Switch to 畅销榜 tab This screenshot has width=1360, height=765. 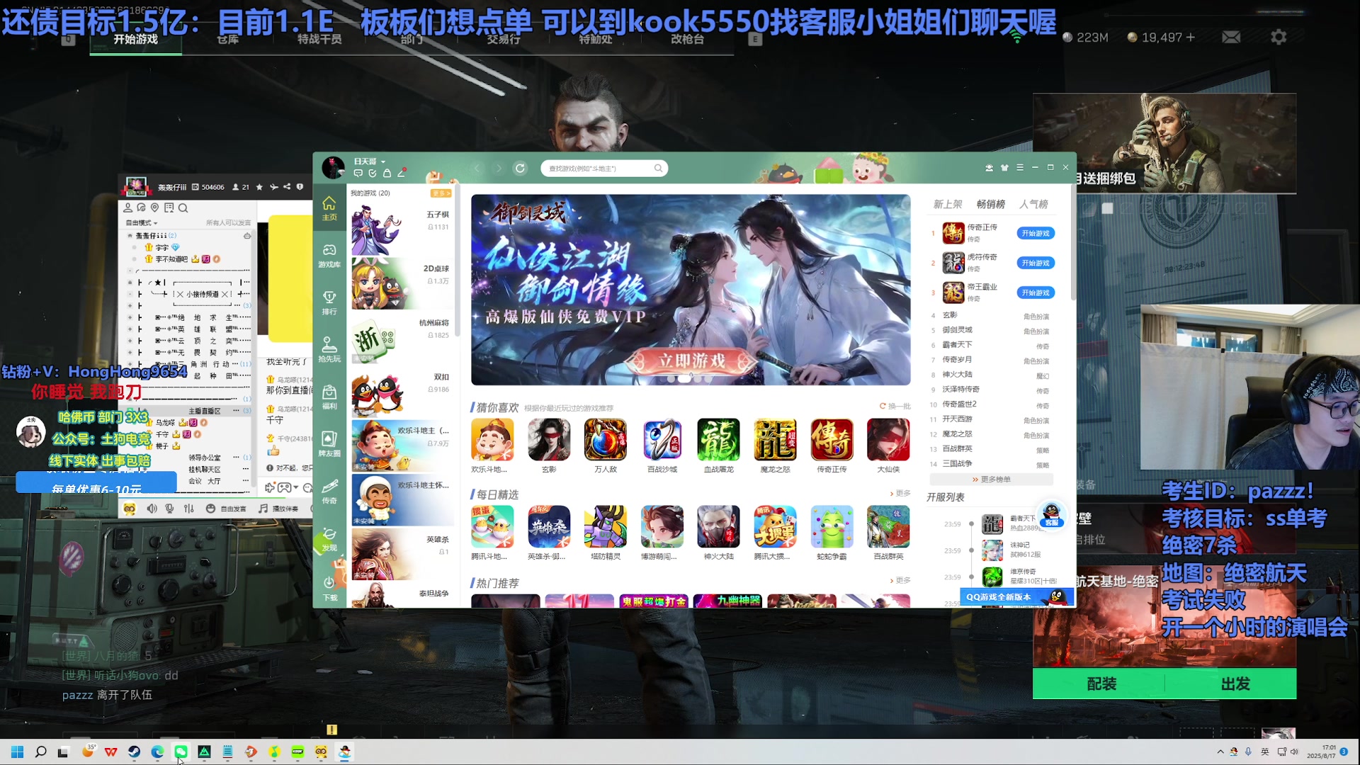pos(990,204)
